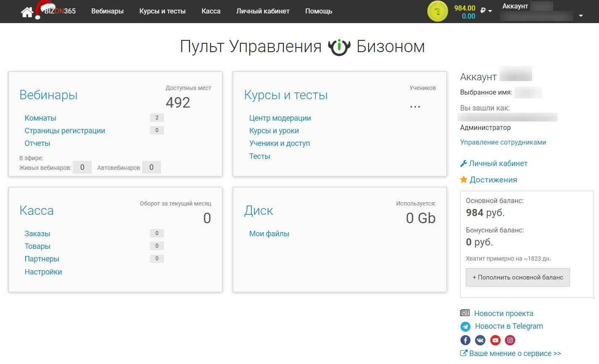Open the Управление сотрудниками link

click(x=503, y=142)
